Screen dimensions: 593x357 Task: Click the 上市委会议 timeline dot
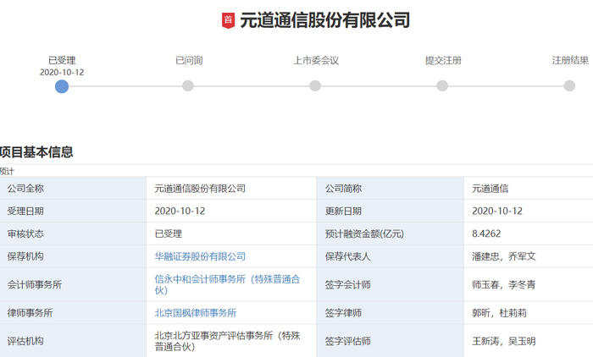[x=315, y=85]
